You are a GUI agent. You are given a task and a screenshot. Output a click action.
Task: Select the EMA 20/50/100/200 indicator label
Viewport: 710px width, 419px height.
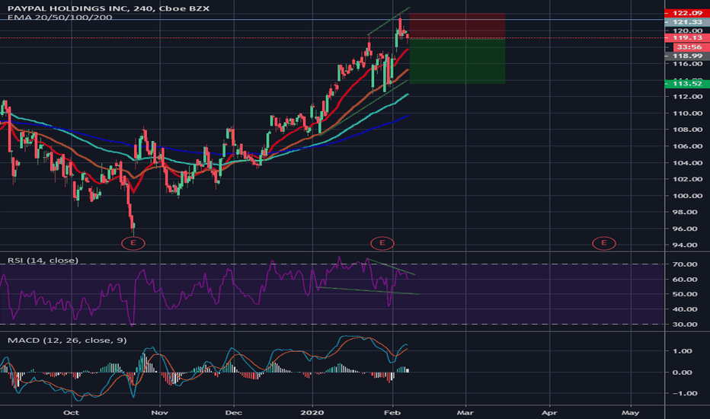[x=59, y=18]
